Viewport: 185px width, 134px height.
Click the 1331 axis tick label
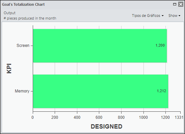(x=179, y=117)
